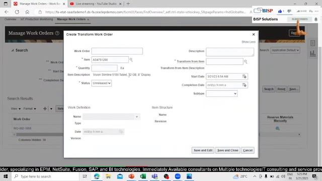Open Microsoft Teams from the taskbar
The width and height of the screenshot is (322, 181).
click(154, 176)
